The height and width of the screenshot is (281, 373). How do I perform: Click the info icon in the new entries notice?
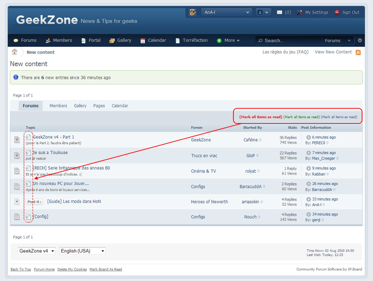click(x=16, y=77)
